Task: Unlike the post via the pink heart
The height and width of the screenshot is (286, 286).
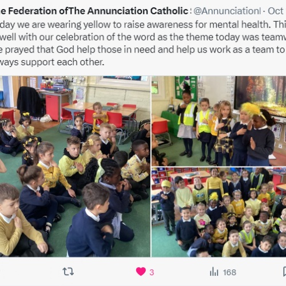Action: pos(141,272)
